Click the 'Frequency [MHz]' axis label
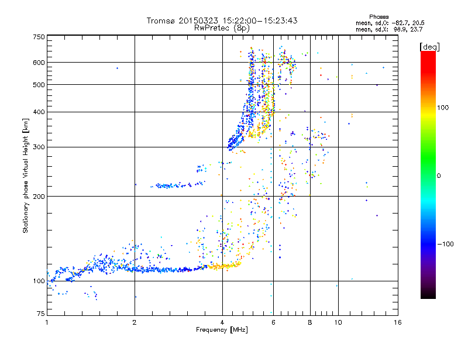Screen dimensions: 468x351 (x=222, y=330)
